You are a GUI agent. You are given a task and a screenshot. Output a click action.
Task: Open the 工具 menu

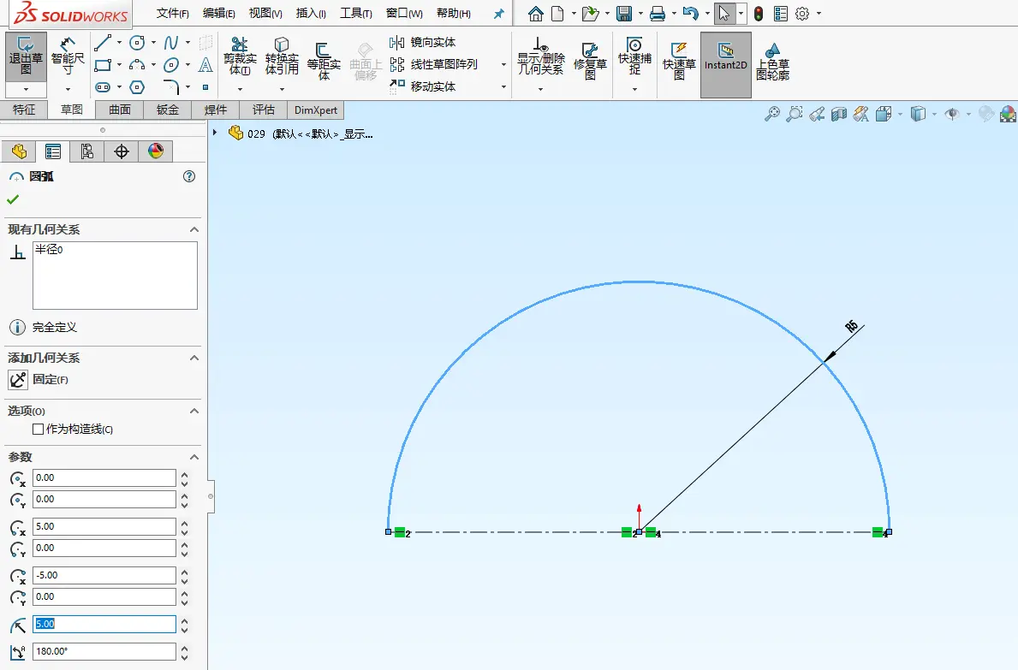356,13
